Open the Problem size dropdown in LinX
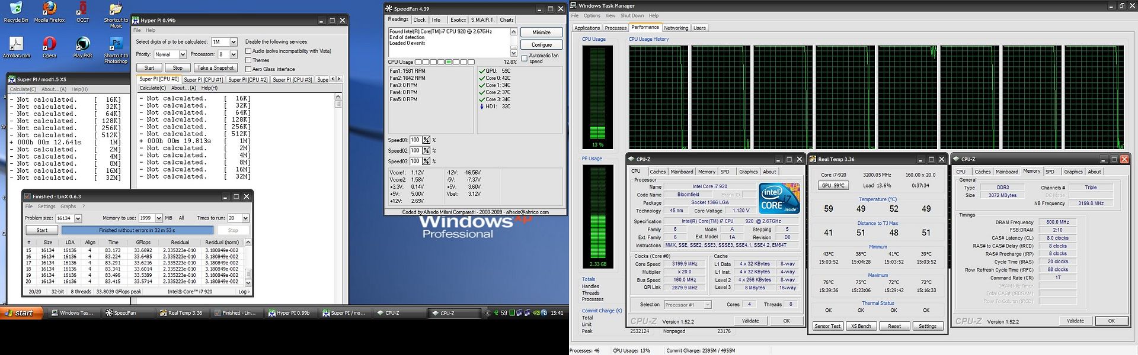 pyautogui.click(x=78, y=218)
